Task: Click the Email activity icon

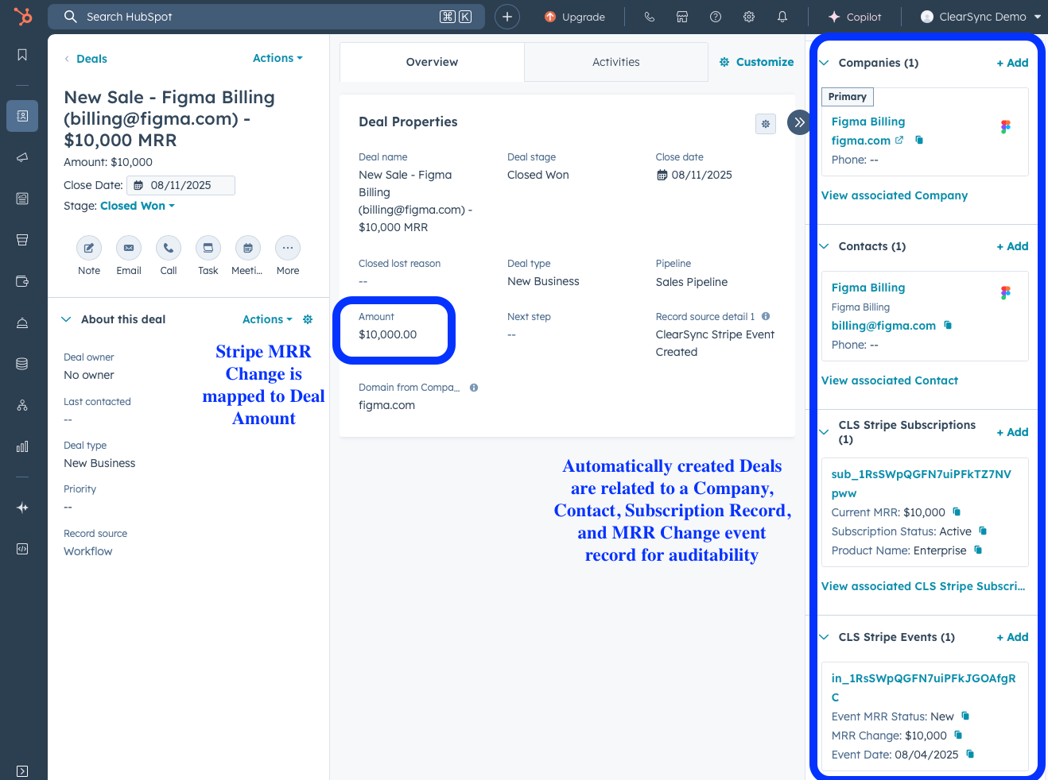Action: click(x=129, y=248)
